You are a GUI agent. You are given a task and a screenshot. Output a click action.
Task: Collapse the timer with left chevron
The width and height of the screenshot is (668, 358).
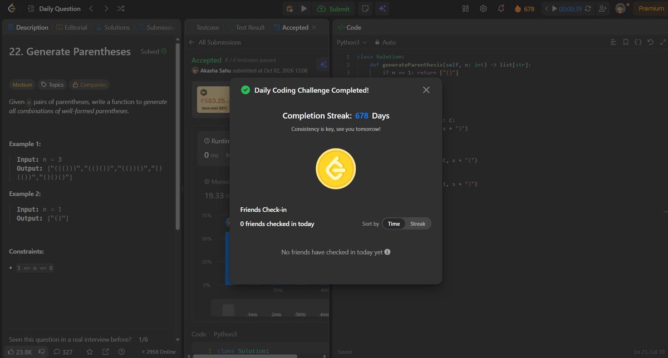[547, 9]
